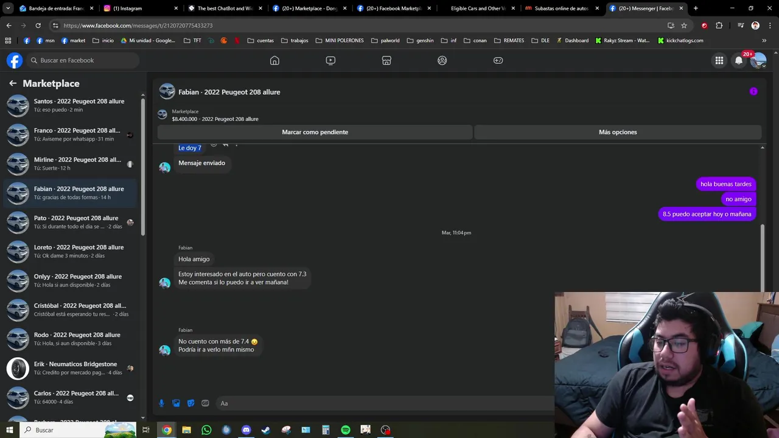Open Erik Neumaticos Bridgestone chat

click(71, 368)
